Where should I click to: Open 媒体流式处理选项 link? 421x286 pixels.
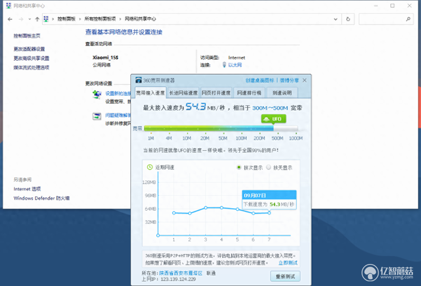pos(32,67)
